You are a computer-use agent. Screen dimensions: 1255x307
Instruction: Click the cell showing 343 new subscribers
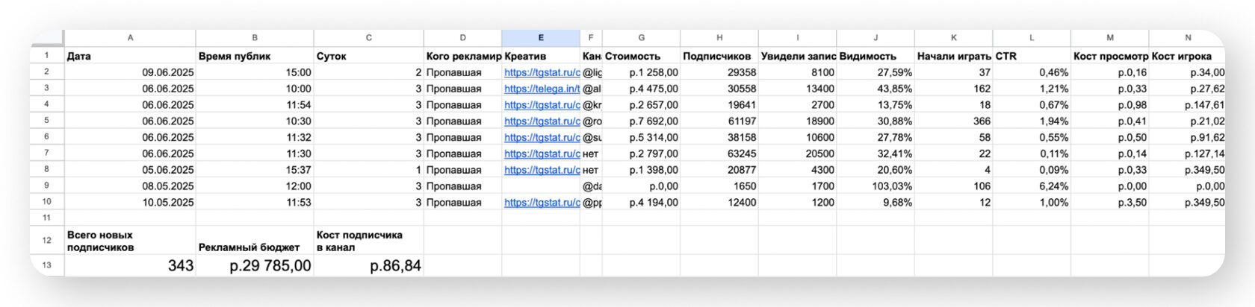(x=130, y=265)
